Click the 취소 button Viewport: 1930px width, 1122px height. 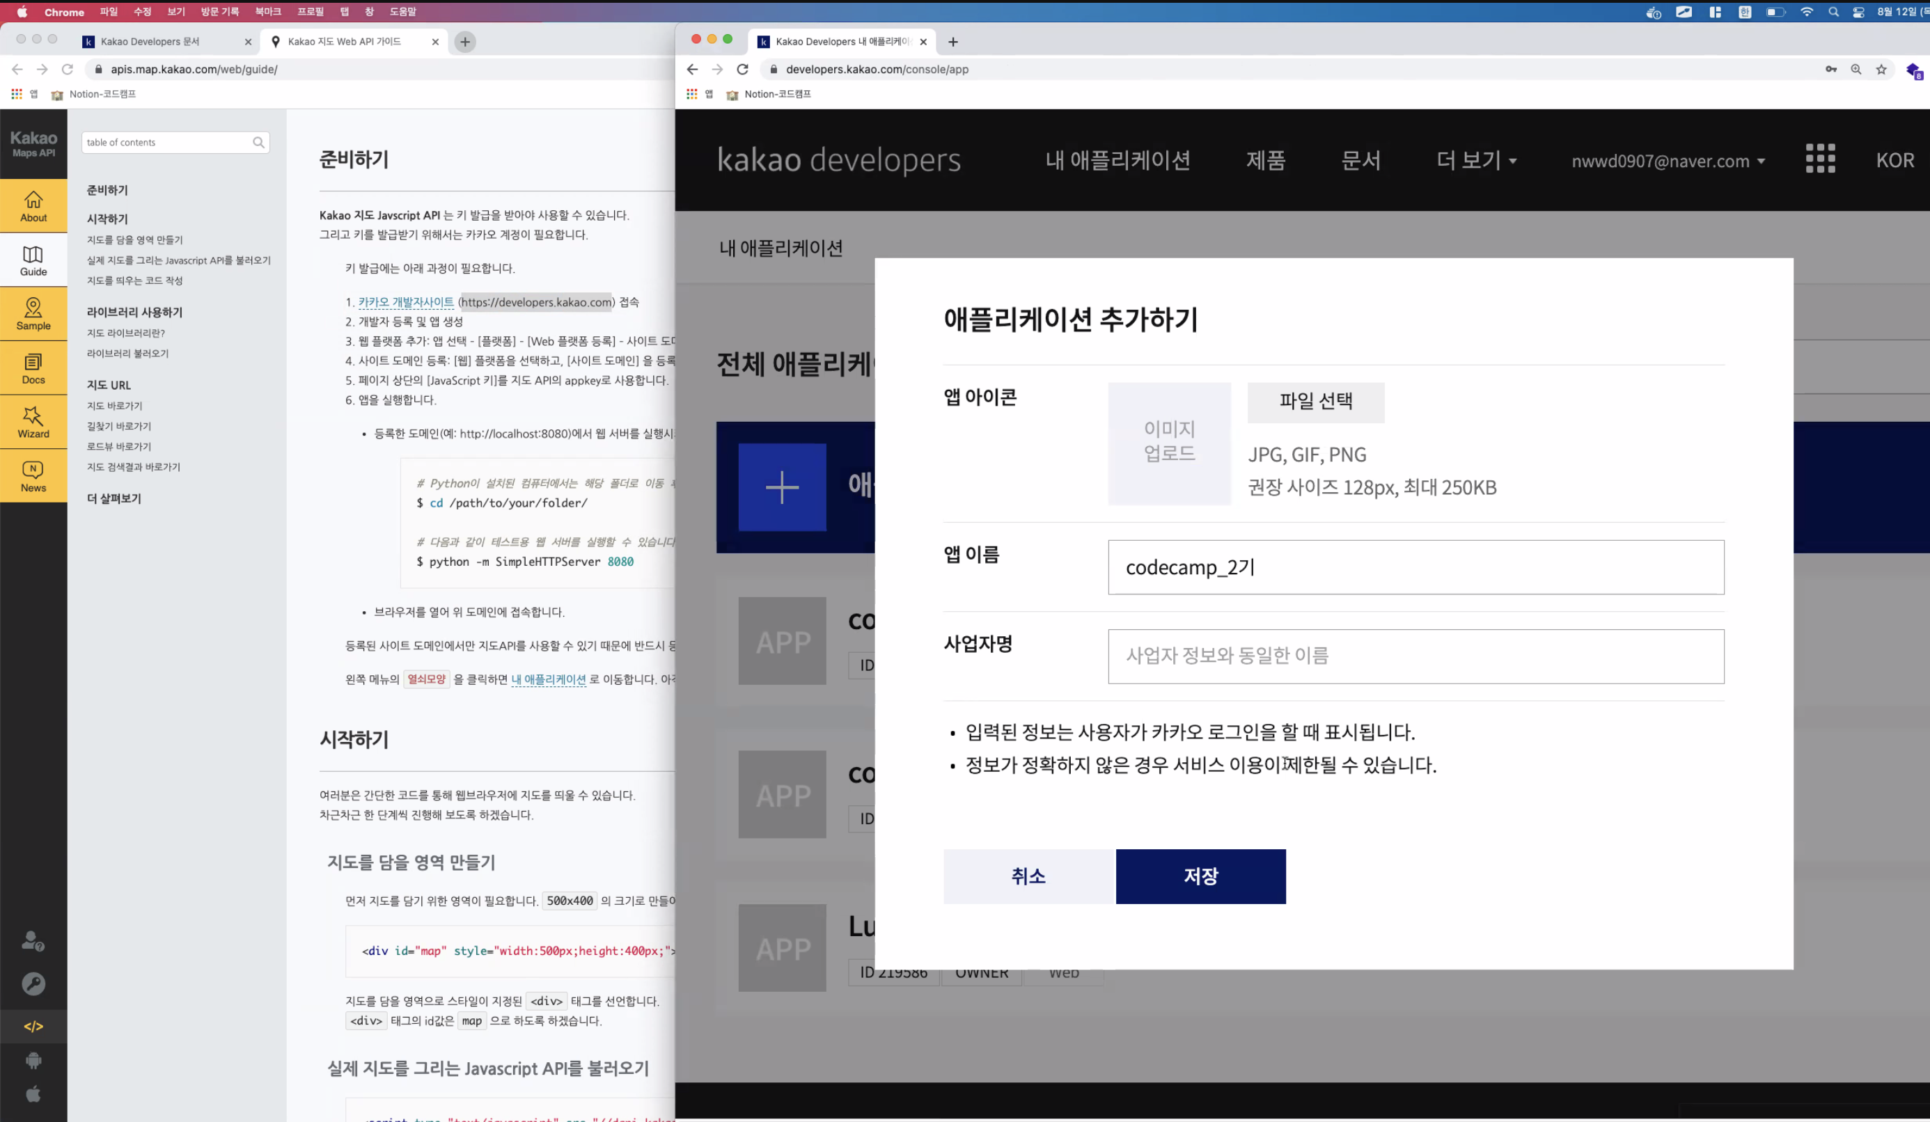point(1028,876)
